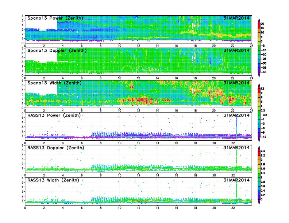
Task: Click the '-25' label on the top colorbar
Action: [263, 59]
